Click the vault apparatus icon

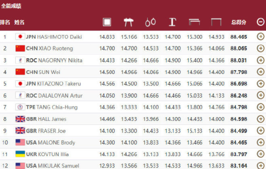coord(173,22)
